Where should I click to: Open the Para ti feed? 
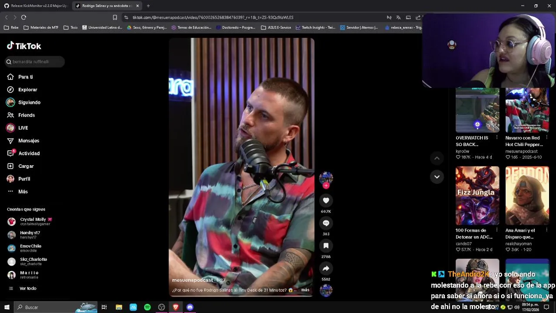(20, 77)
